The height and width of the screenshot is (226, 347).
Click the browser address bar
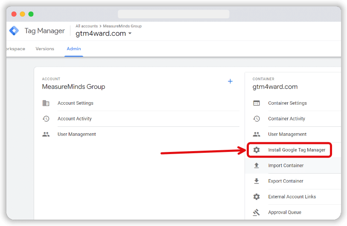pyautogui.click(x=173, y=14)
